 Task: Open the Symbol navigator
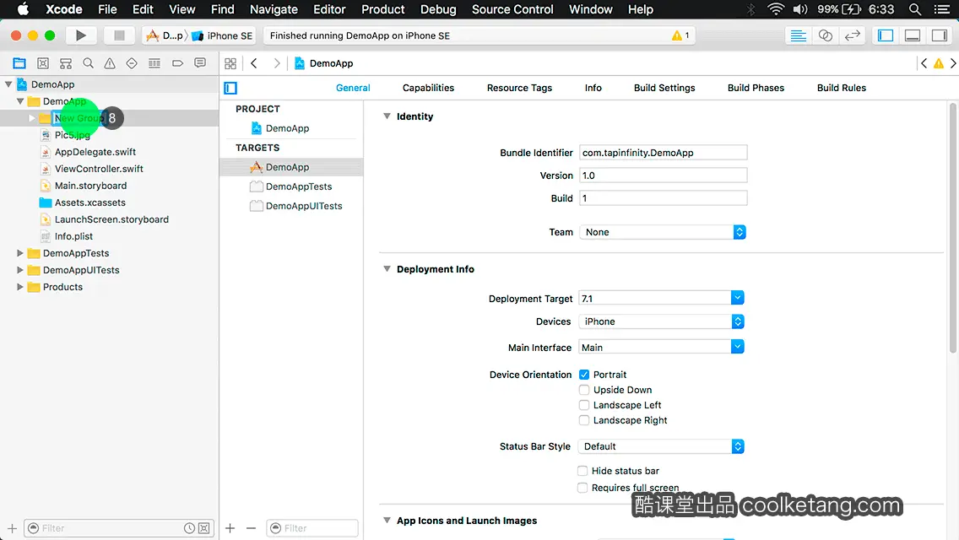tap(66, 63)
